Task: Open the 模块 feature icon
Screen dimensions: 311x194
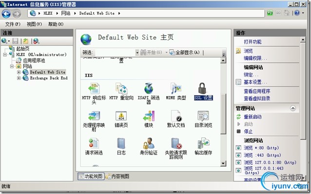Action: (x=149, y=116)
